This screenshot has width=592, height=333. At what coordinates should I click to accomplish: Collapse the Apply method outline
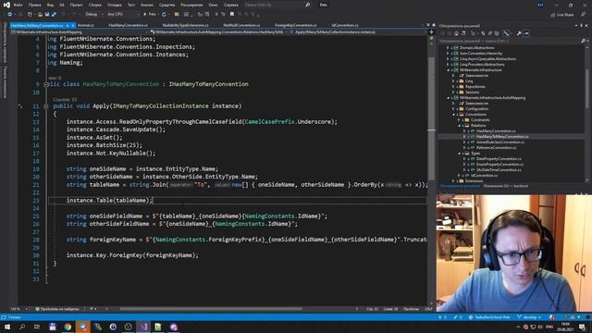[x=46, y=106]
